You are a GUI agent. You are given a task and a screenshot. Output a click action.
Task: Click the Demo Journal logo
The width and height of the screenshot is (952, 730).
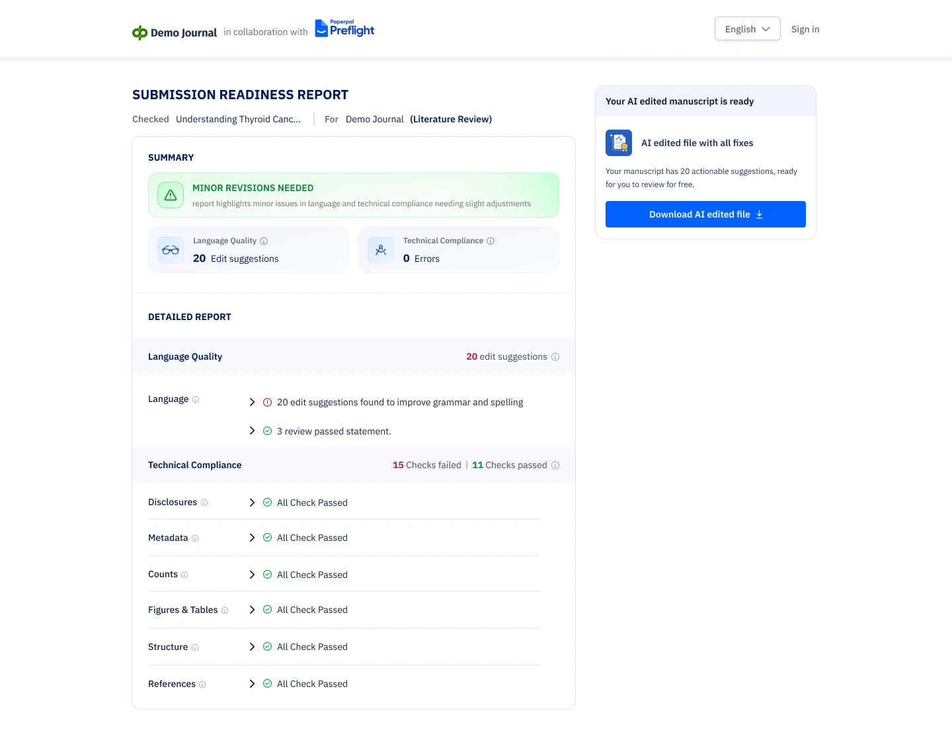(175, 32)
